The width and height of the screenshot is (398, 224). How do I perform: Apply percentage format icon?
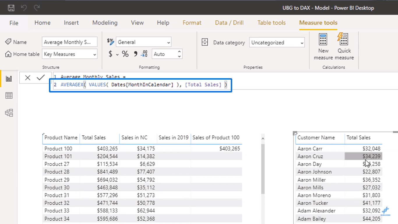[x=125, y=54]
